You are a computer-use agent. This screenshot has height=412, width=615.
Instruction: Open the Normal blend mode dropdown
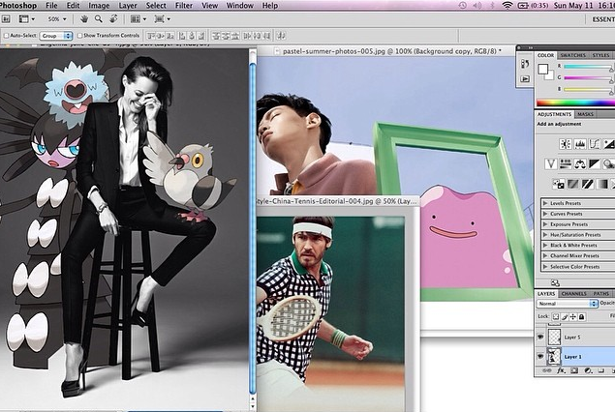coord(565,303)
